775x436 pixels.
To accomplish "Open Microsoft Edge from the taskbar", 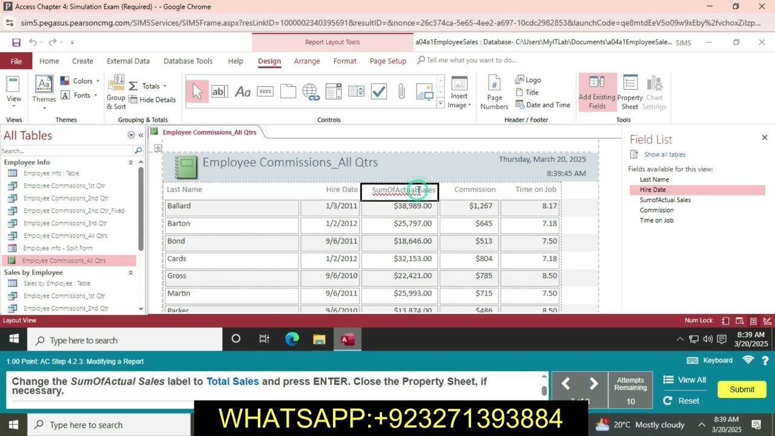I will 292,340.
